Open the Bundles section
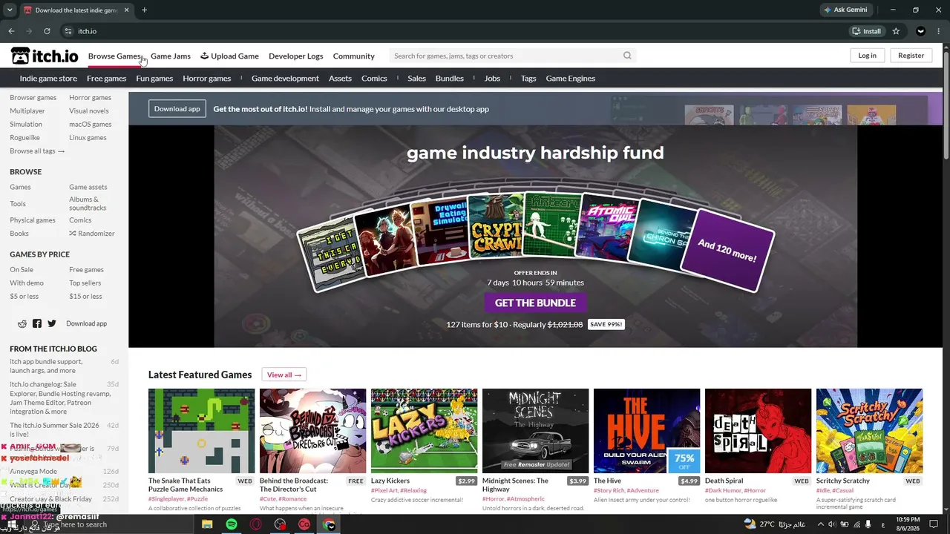 pyautogui.click(x=449, y=78)
